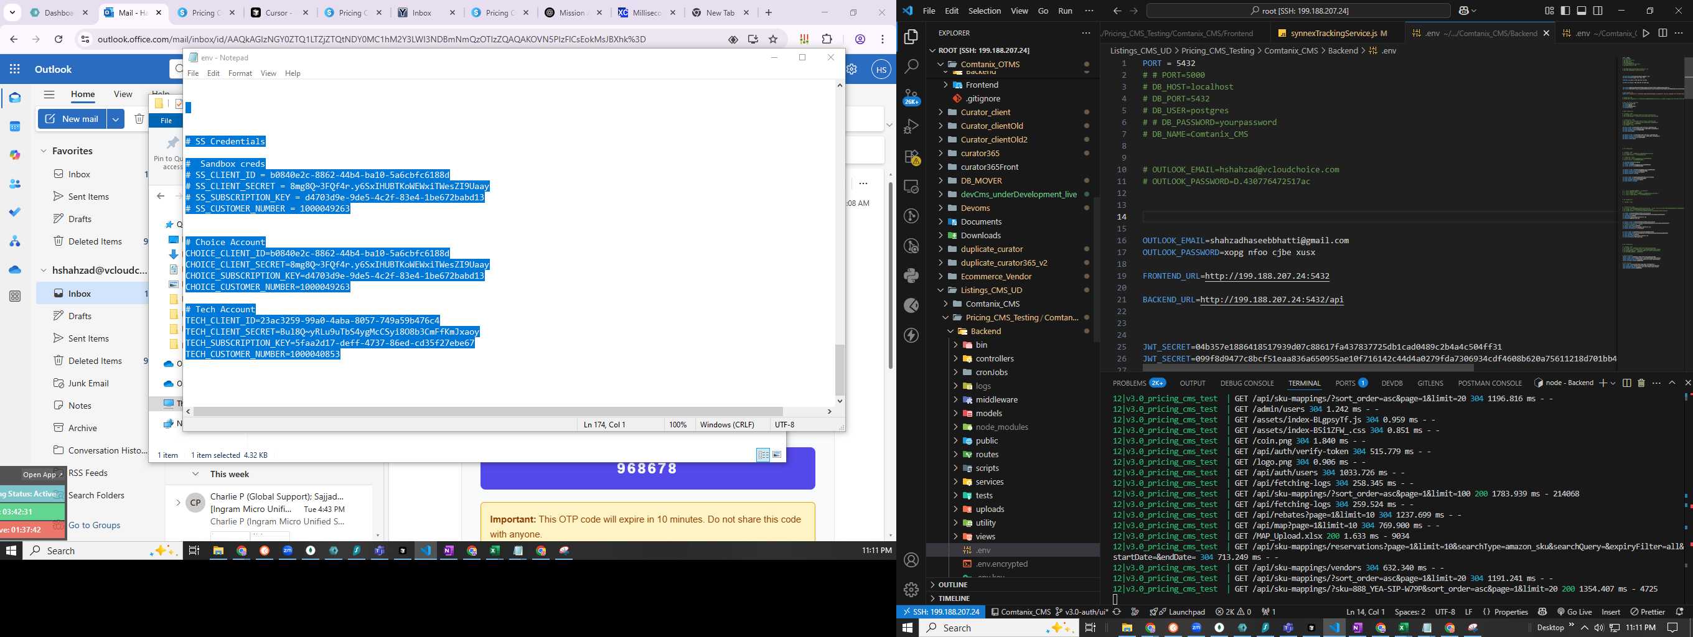Collapse Favorites section in Outlook
This screenshot has width=1693, height=637.
[44, 151]
